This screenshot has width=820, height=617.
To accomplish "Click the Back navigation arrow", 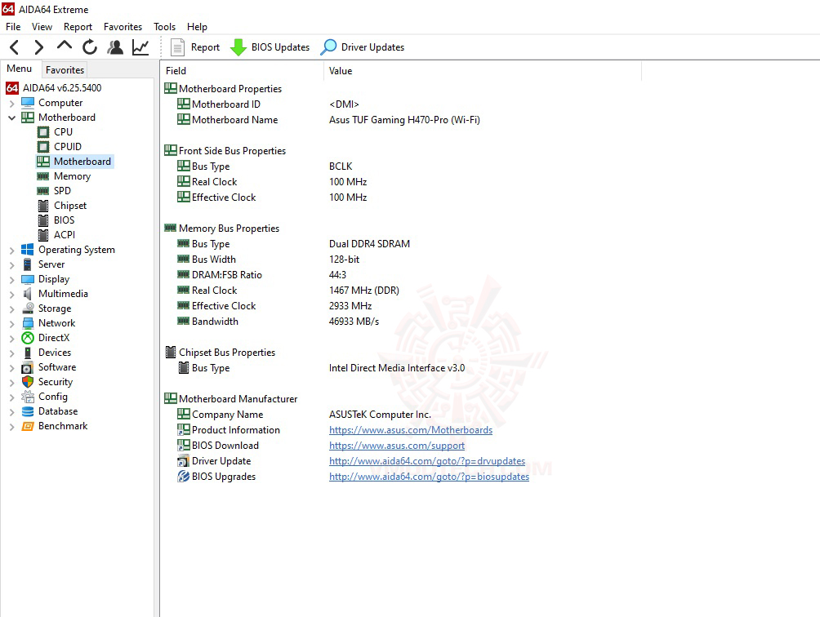I will click(13, 47).
